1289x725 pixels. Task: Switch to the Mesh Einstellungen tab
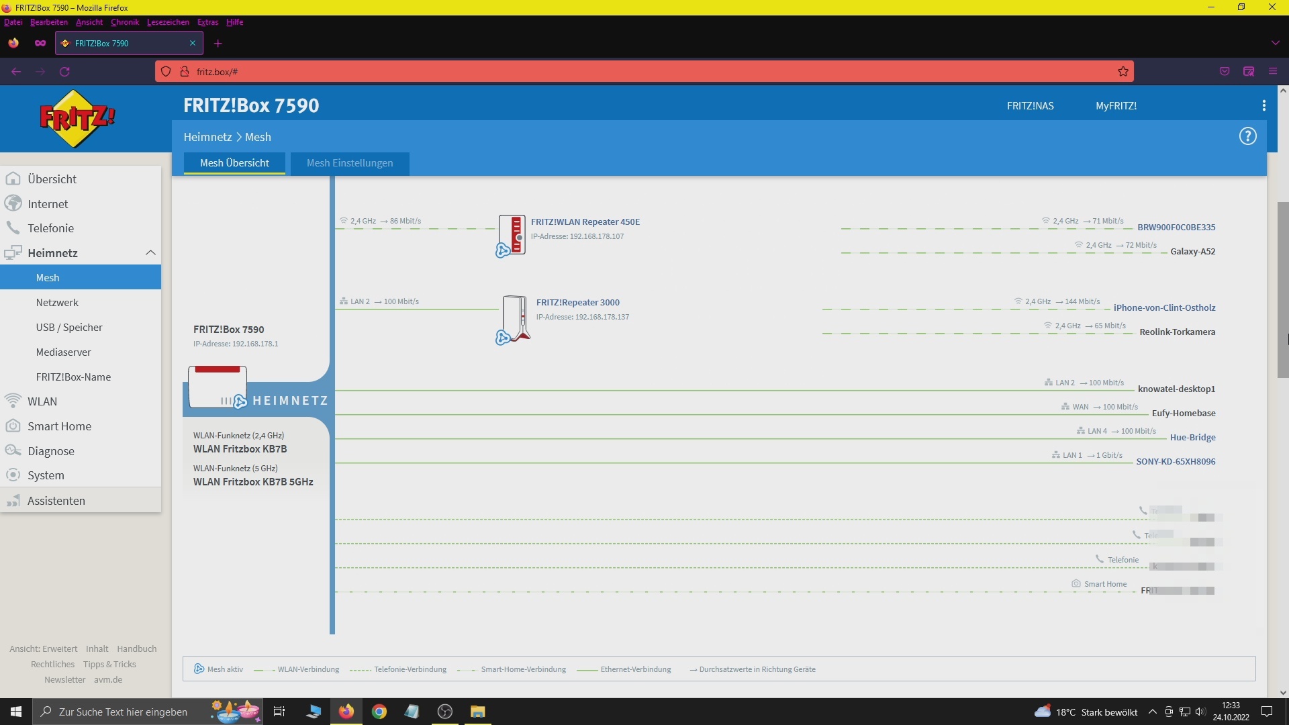pyautogui.click(x=350, y=163)
